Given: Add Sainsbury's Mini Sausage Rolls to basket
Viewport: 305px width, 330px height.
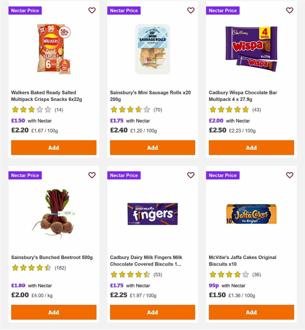Looking at the screenshot, I should click(152, 148).
